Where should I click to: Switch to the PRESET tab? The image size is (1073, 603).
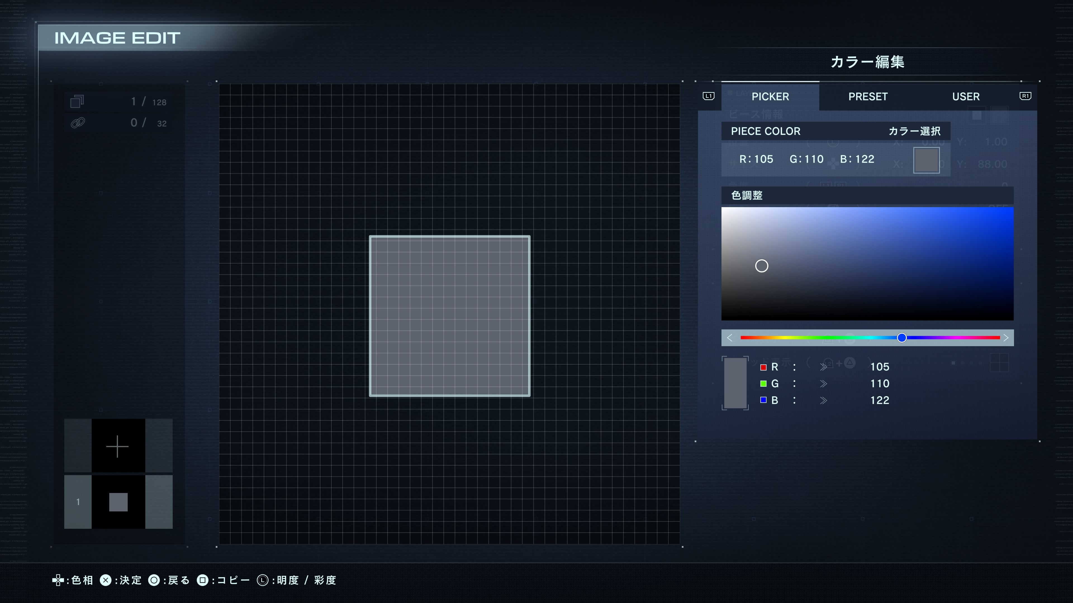(868, 97)
